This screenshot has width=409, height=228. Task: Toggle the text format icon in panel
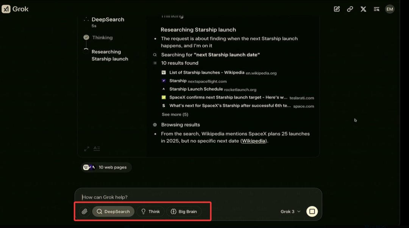point(97,149)
